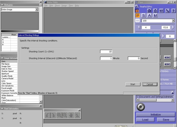Image resolution: width=177 pixels, height=127 pixels.
Task: Click the image adjustment tool icon
Action: pyautogui.click(x=77, y=115)
